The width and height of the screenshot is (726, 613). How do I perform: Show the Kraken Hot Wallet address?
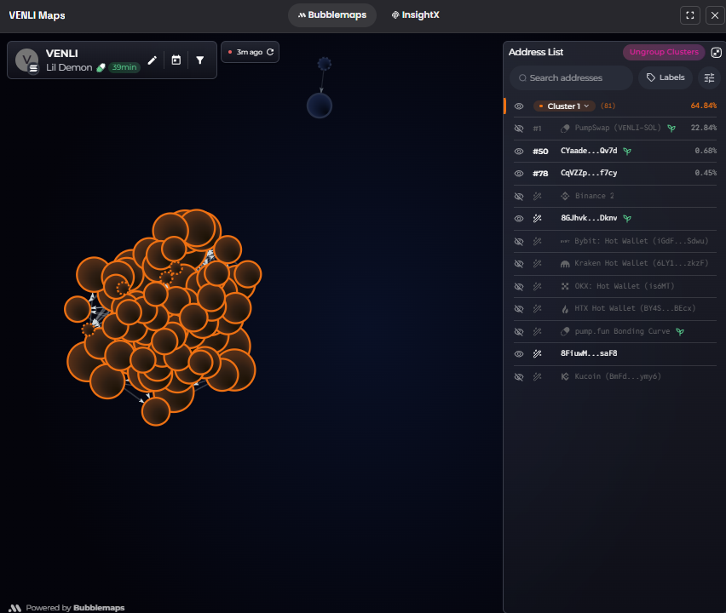coord(519,264)
